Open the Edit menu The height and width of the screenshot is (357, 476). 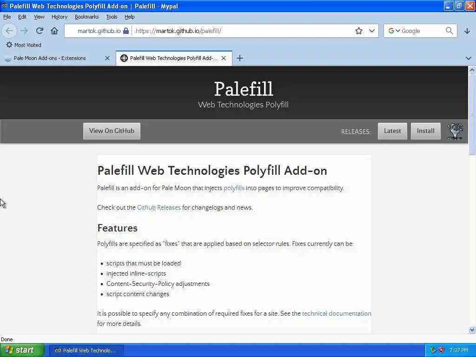coord(22,17)
